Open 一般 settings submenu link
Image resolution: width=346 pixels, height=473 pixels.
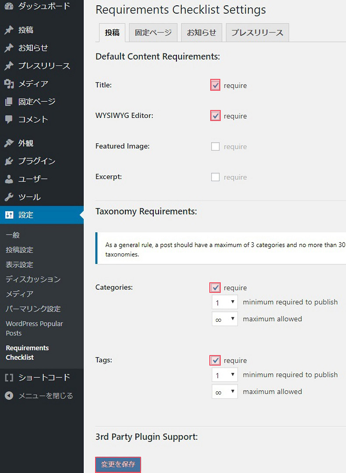tap(13, 235)
